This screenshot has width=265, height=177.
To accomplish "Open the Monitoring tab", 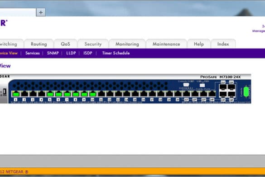I will [127, 44].
